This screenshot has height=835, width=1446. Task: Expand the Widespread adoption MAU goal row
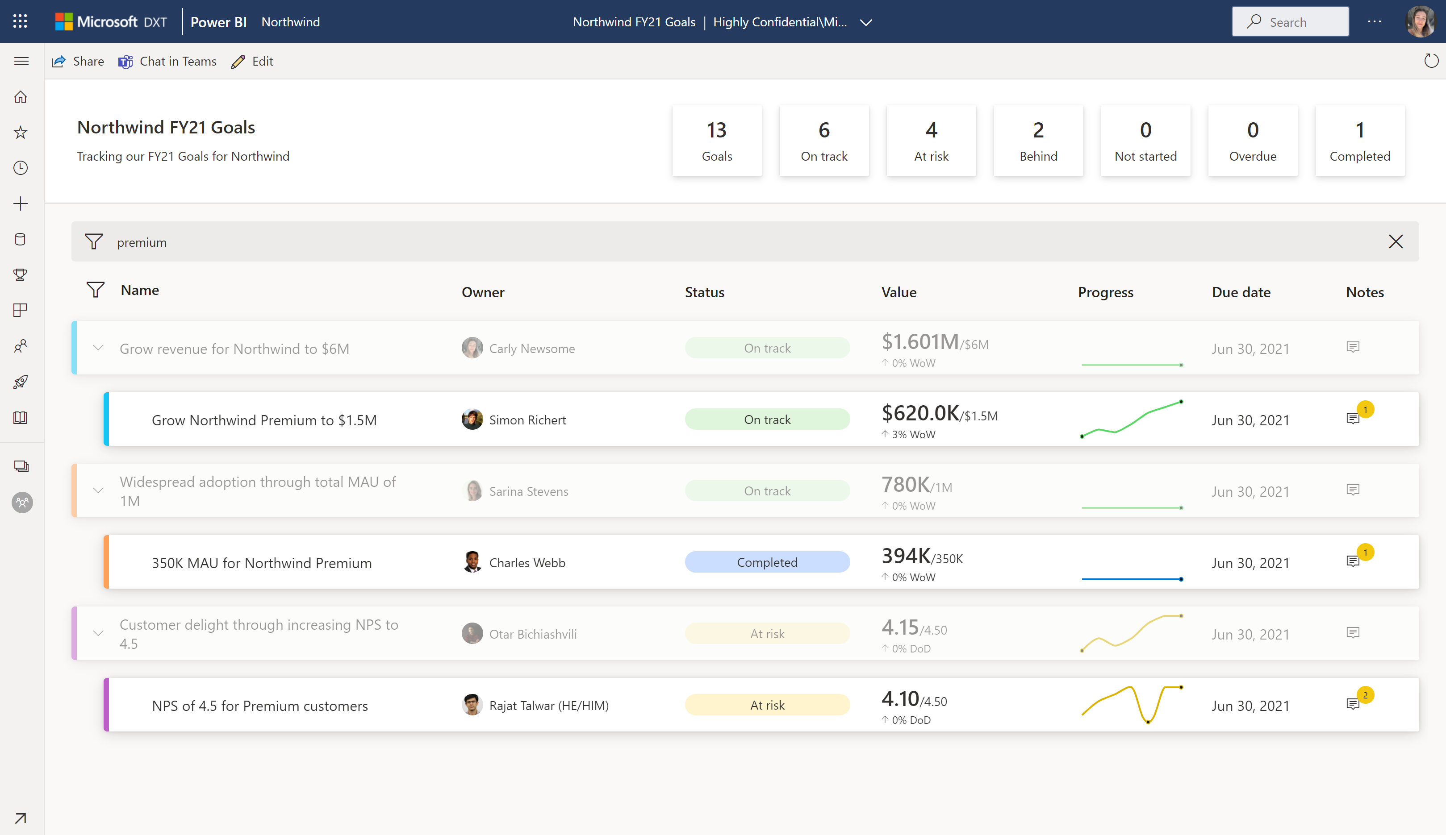98,490
